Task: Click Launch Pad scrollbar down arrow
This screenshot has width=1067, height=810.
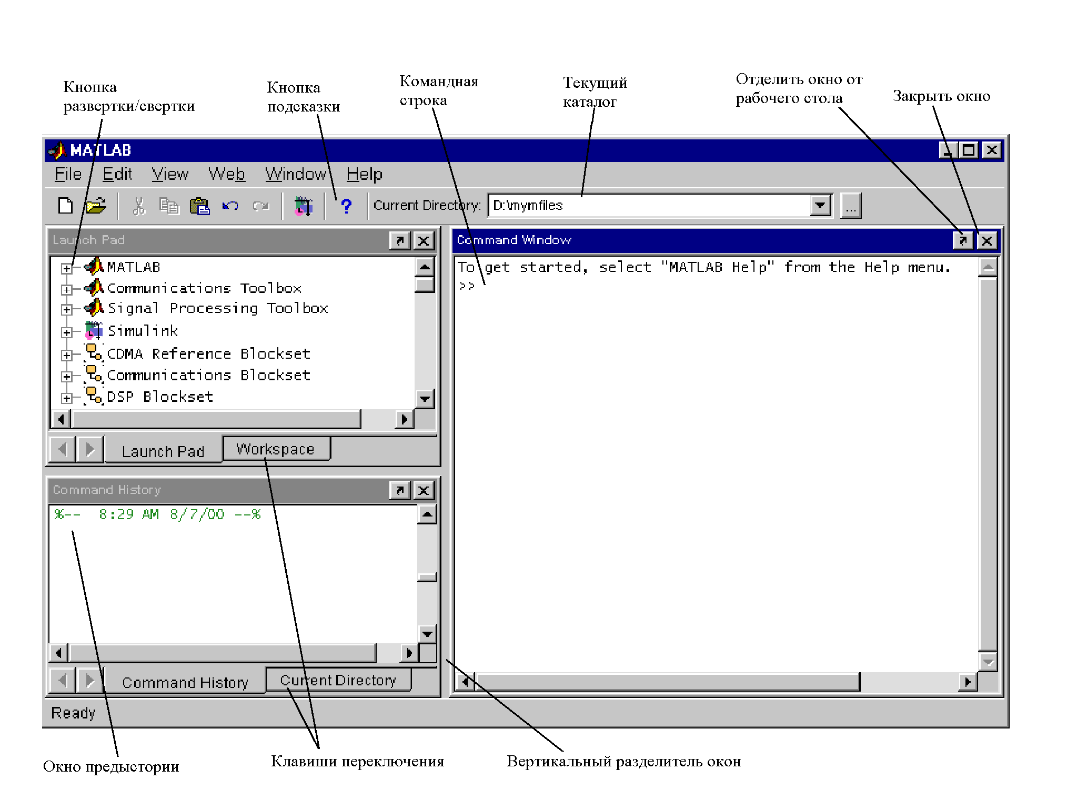Action: (425, 399)
